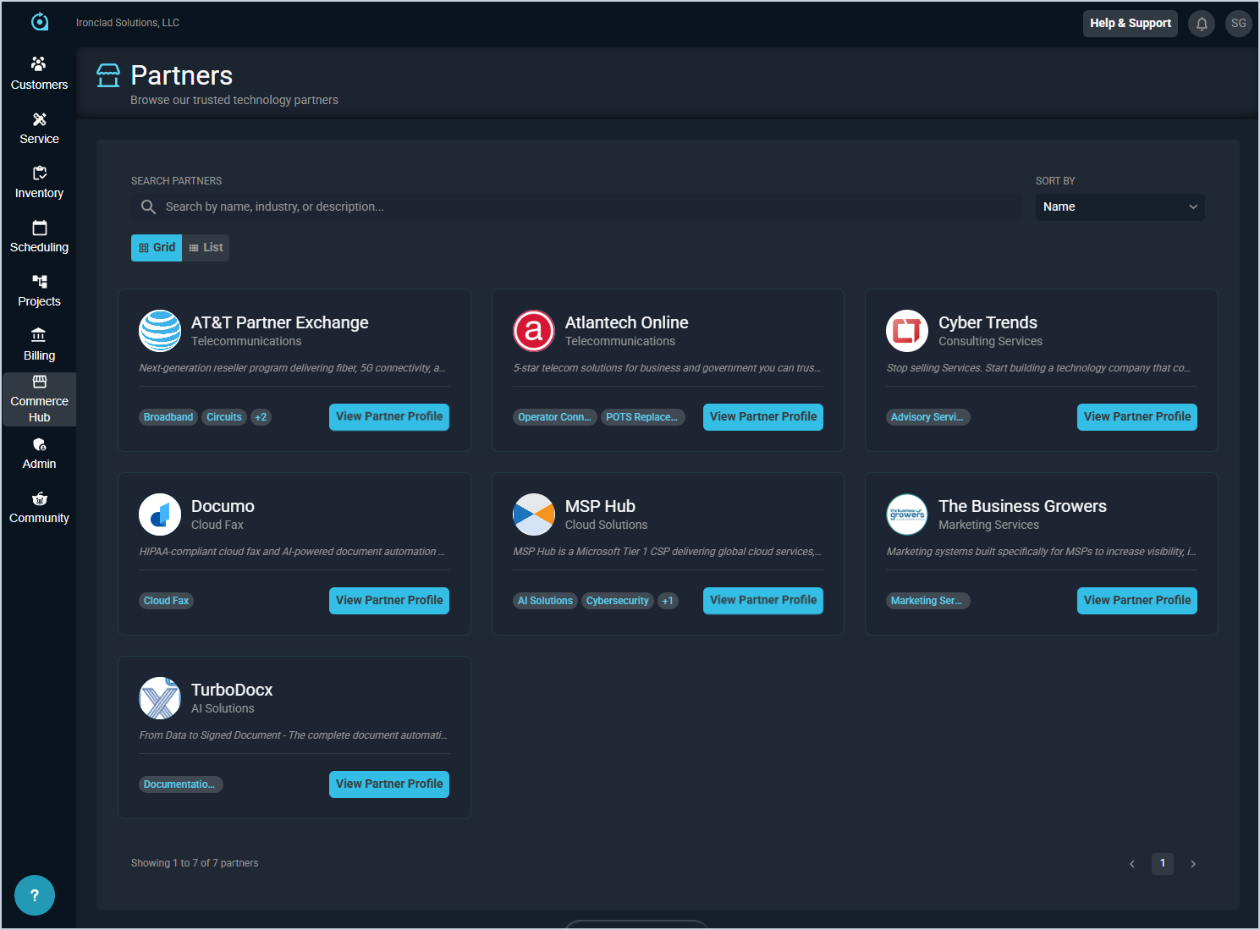Switch to Grid view
This screenshot has height=930, width=1260.
pos(157,248)
